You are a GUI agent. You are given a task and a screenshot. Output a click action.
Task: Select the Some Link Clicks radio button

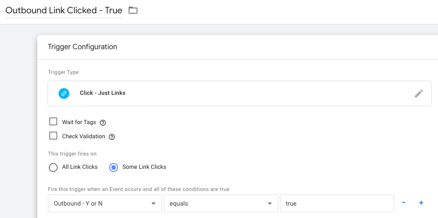(x=114, y=167)
